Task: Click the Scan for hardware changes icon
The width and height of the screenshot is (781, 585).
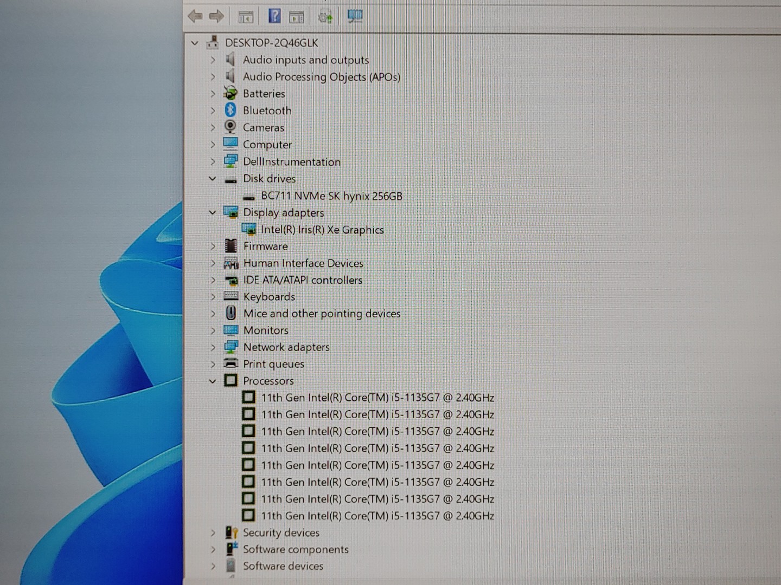Action: click(355, 16)
